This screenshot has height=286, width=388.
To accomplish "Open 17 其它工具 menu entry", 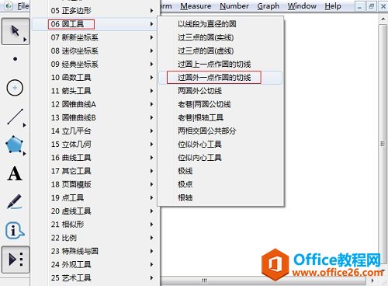I will tap(94, 171).
